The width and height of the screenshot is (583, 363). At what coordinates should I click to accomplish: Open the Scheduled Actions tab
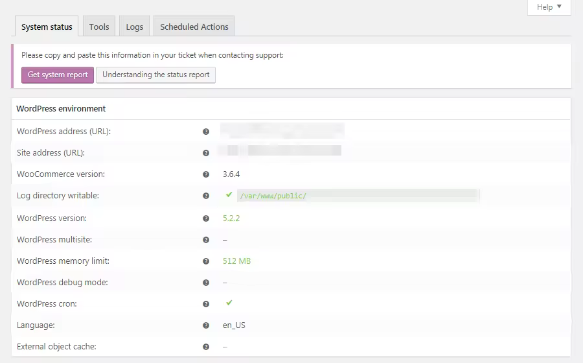point(194,27)
